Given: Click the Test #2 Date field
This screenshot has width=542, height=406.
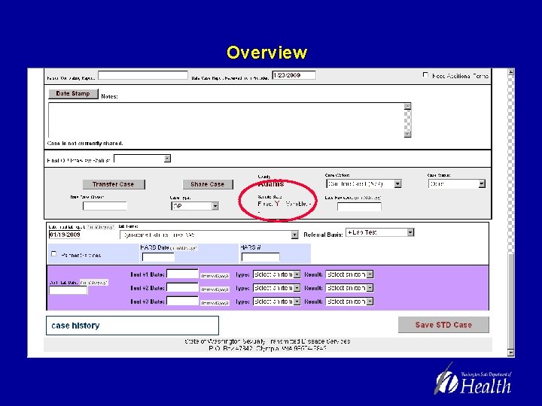Looking at the screenshot, I should coord(182,287).
